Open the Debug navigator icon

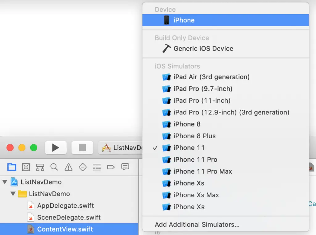pos(97,167)
